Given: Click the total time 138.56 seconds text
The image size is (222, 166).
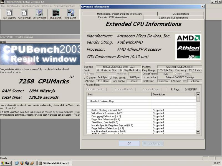Looking at the screenshot, I should click(x=30, y=97).
